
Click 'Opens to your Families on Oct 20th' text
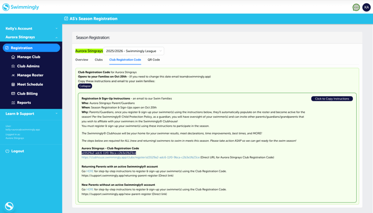(102, 77)
